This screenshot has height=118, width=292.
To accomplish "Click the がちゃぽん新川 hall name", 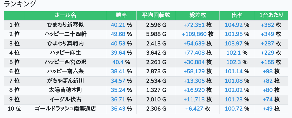I will [65, 81].
